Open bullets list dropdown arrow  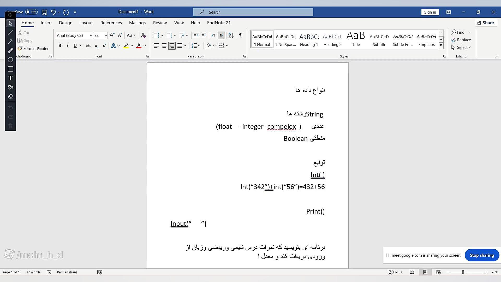162,35
